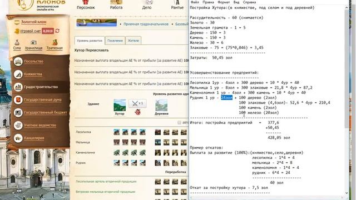This screenshot has width=356, height=200.
Task: Open Notepad Правка menu
Action: 208,2
